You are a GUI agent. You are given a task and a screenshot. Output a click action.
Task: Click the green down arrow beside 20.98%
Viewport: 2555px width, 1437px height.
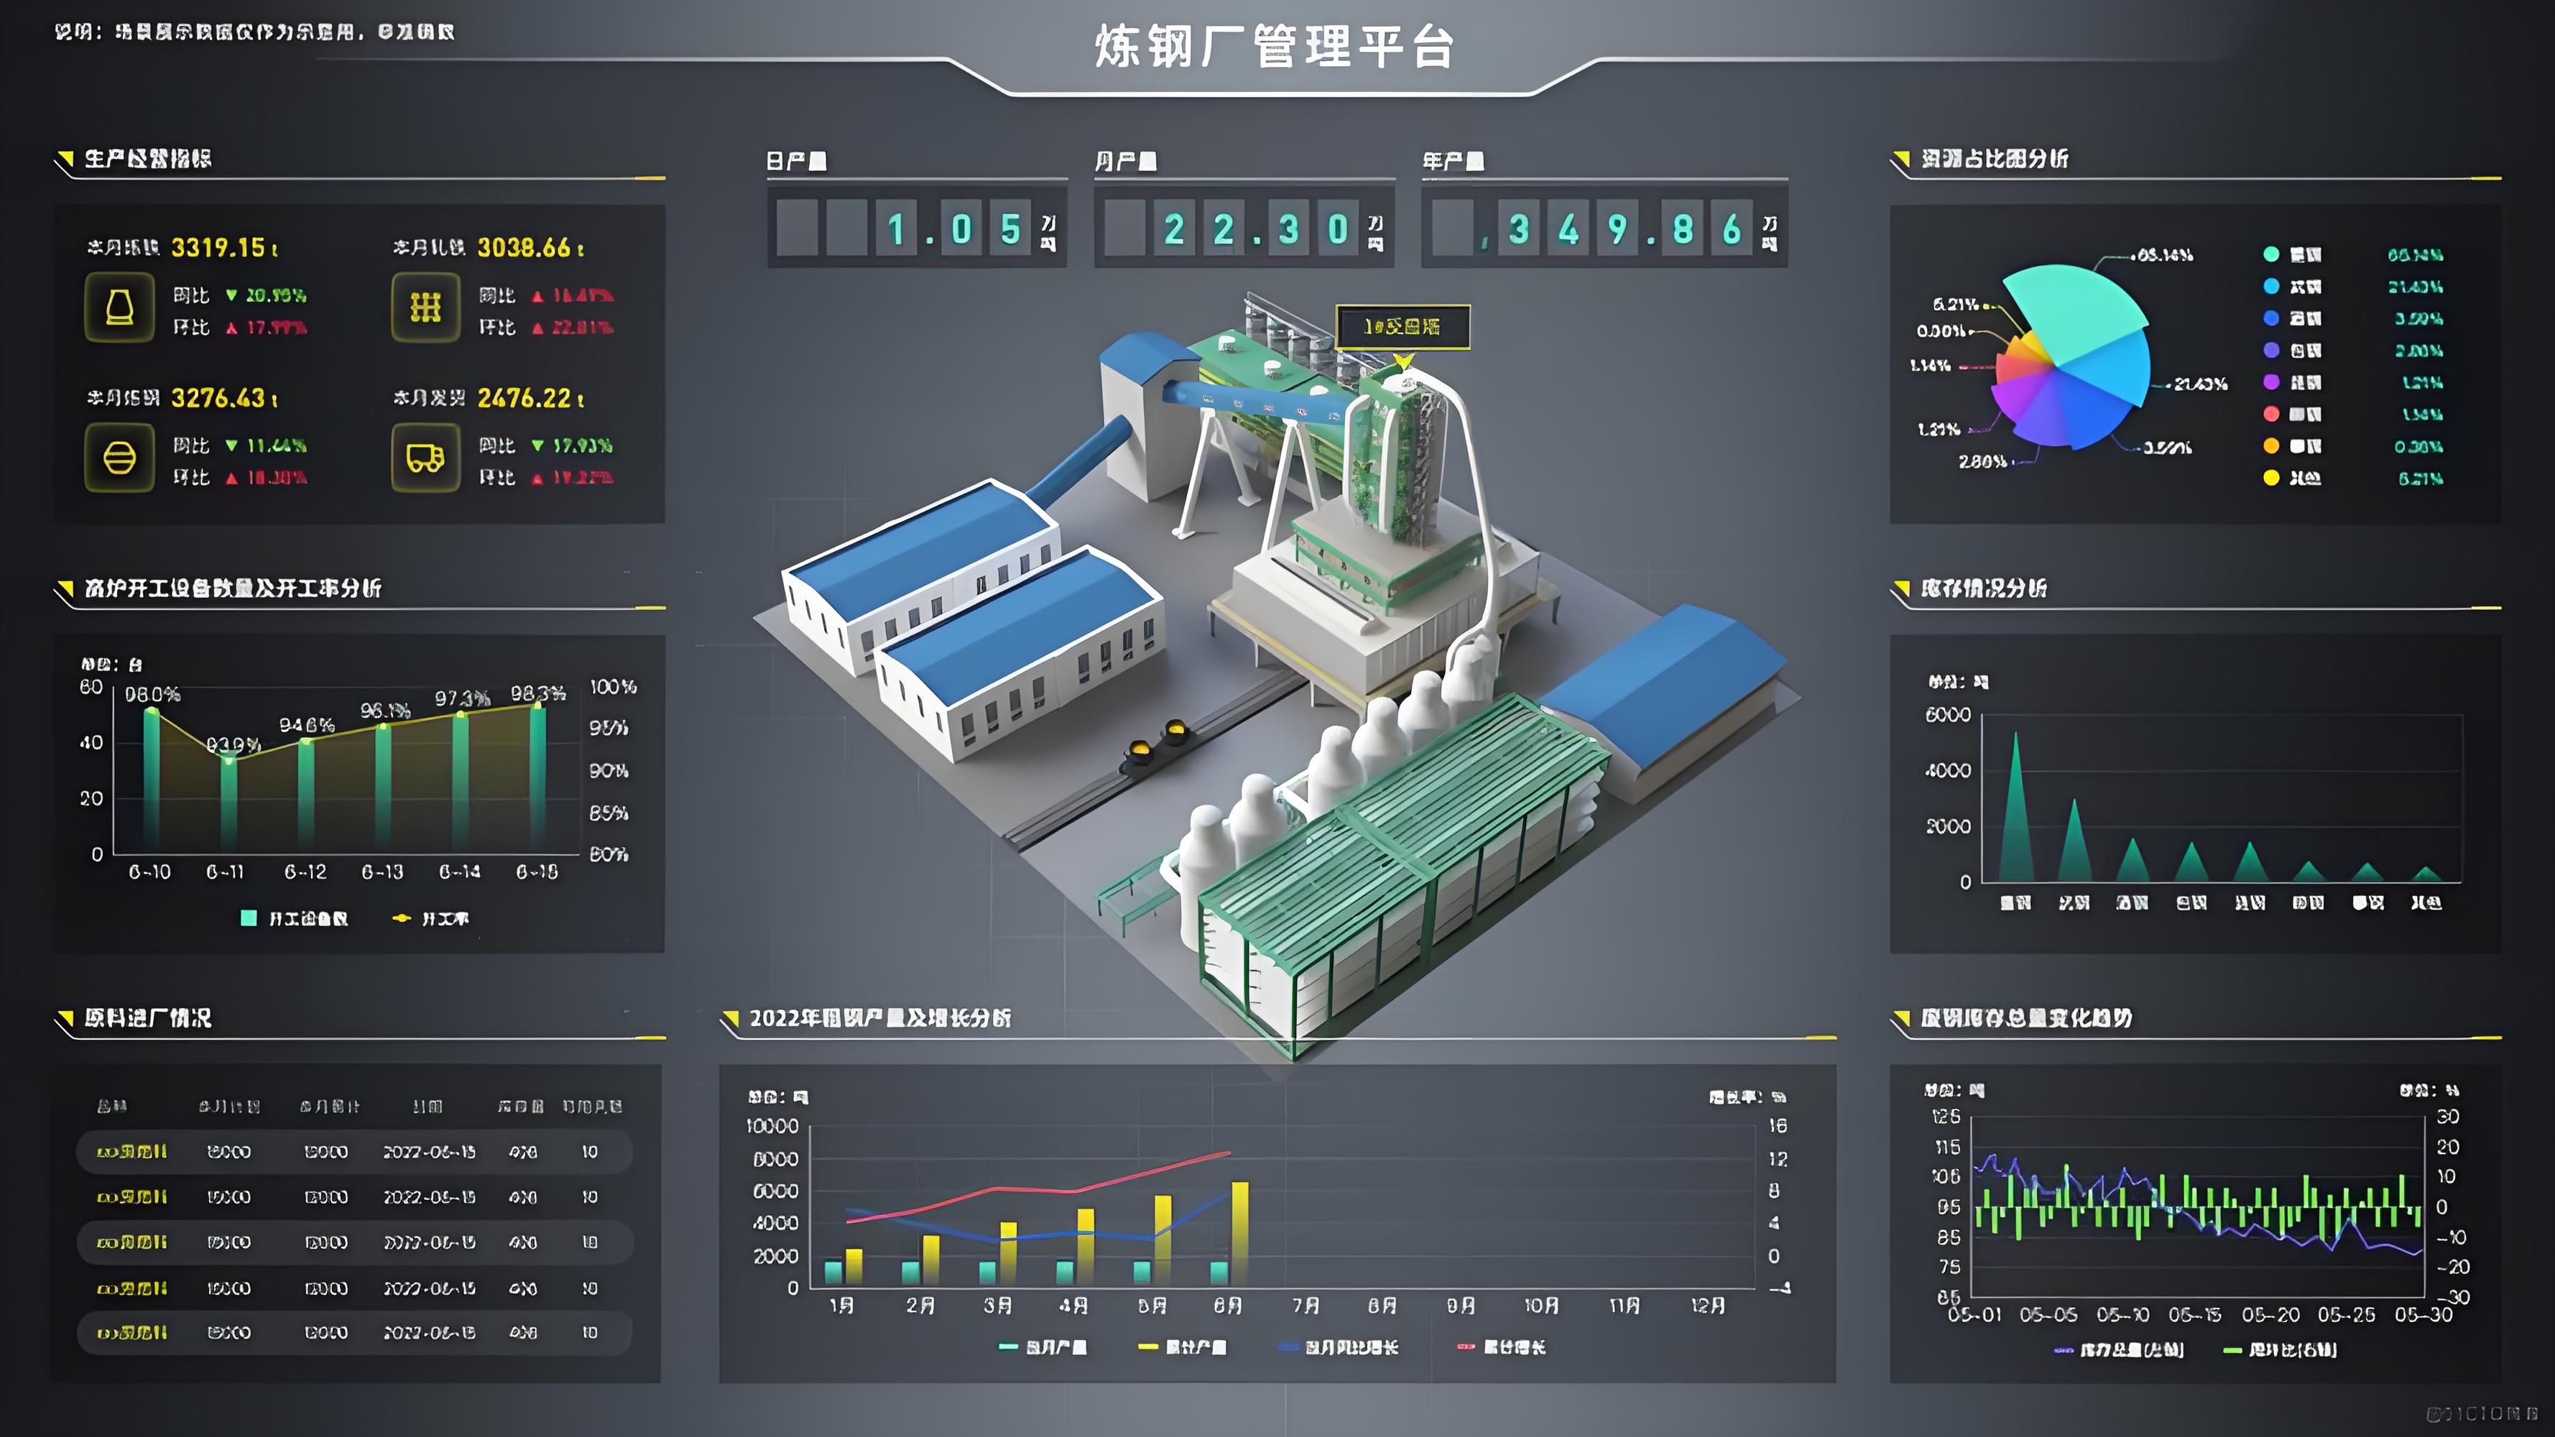tap(231, 295)
